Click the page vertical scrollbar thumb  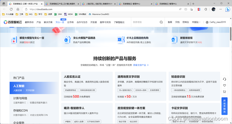coord(231,34)
